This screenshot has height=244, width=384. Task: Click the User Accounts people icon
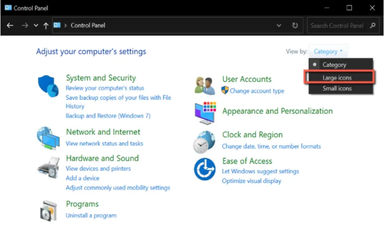click(204, 86)
